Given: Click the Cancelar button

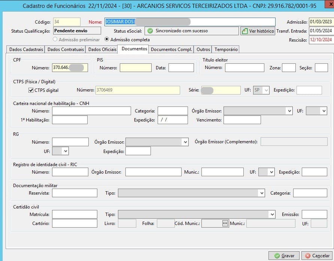Looking at the screenshot, I should (x=317, y=256).
